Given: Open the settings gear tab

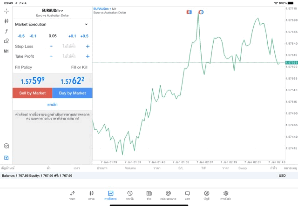Looking at the screenshot, I should tap(225, 195).
